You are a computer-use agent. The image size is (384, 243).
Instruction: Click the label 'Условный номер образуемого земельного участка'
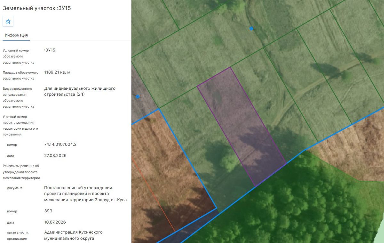[19, 57]
